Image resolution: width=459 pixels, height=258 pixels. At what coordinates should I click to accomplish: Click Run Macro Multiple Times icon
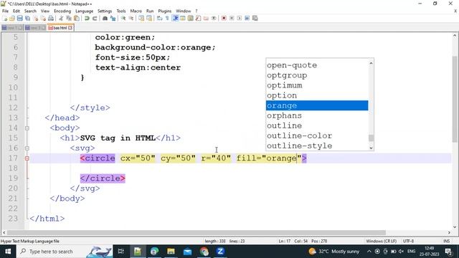click(x=247, y=18)
